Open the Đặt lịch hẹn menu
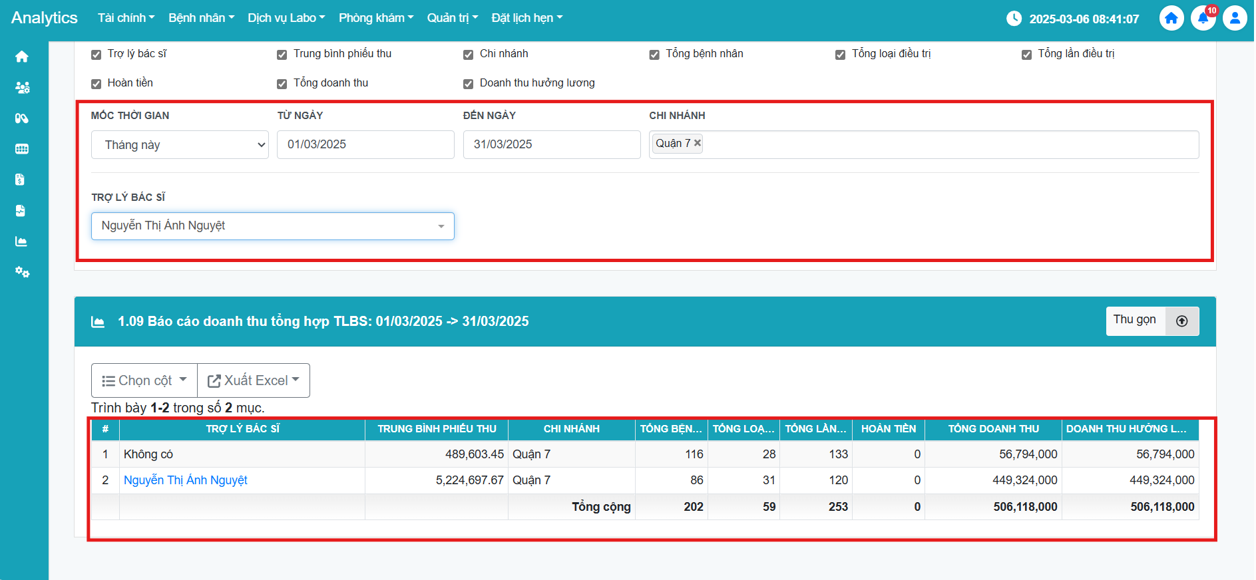This screenshot has height=580, width=1256. coord(526,18)
